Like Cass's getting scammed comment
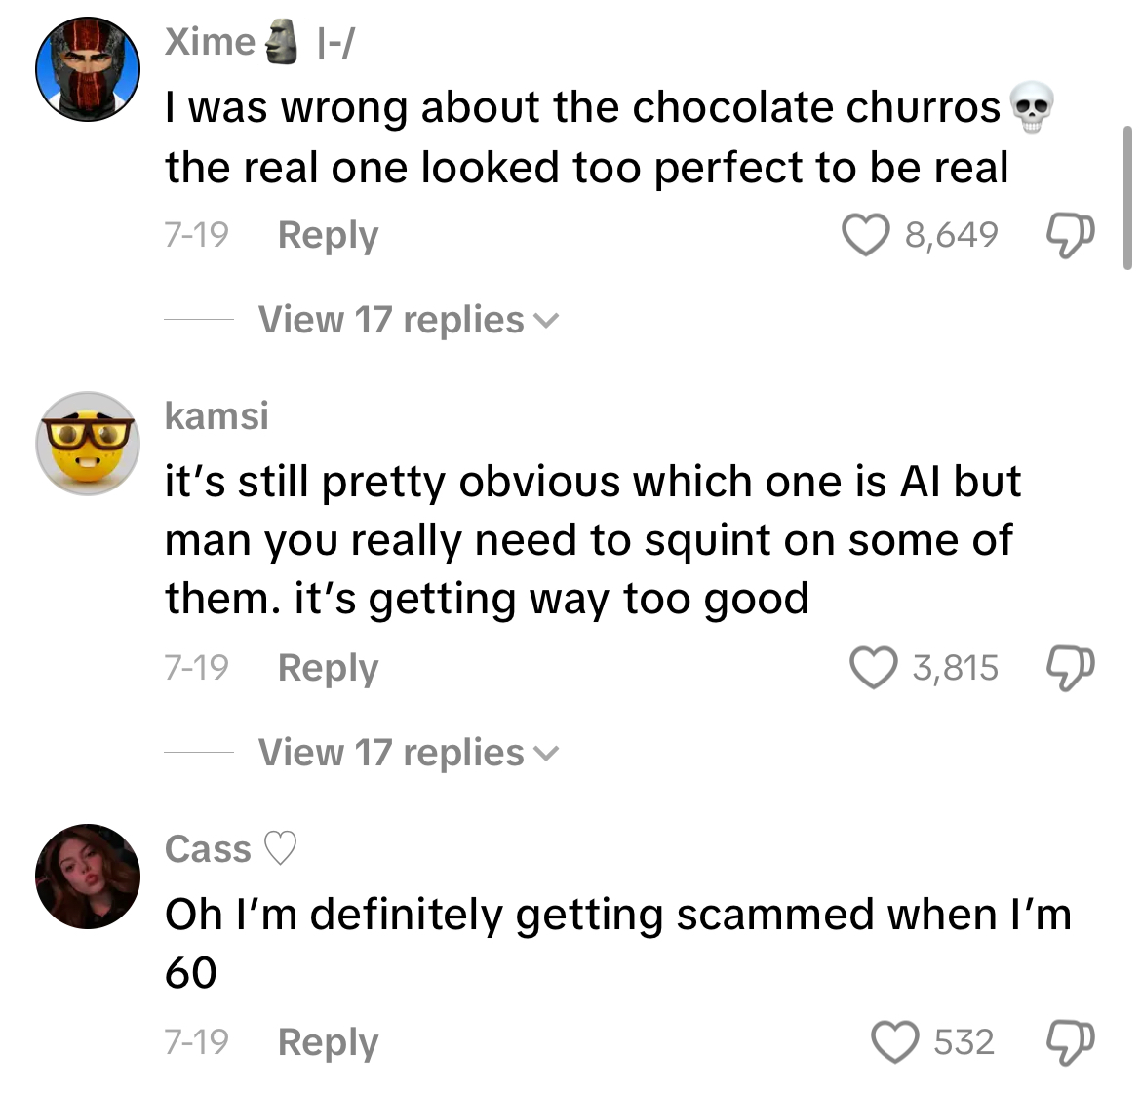The width and height of the screenshot is (1141, 1093). click(894, 1041)
